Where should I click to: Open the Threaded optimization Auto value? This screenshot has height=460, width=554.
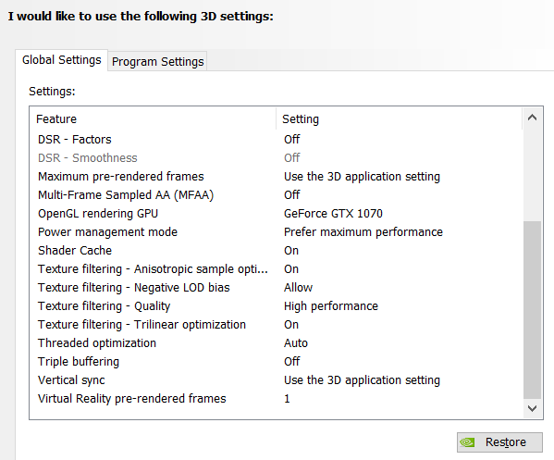pyautogui.click(x=296, y=343)
